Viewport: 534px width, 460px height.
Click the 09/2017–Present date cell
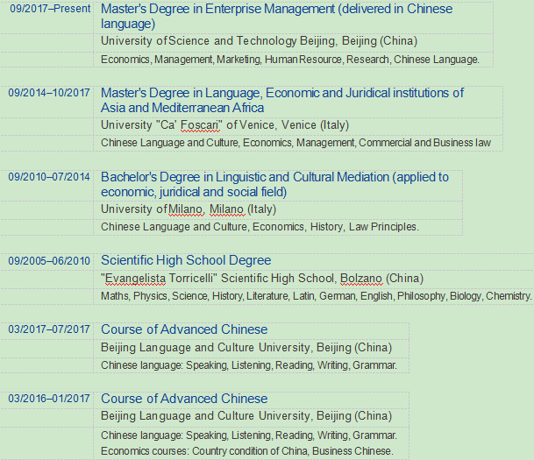48,10
